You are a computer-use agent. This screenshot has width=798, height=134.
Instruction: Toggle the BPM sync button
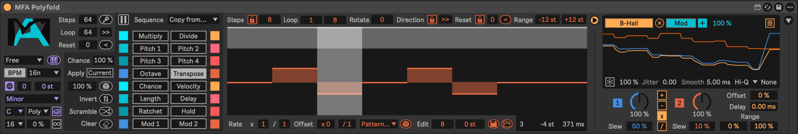point(15,73)
